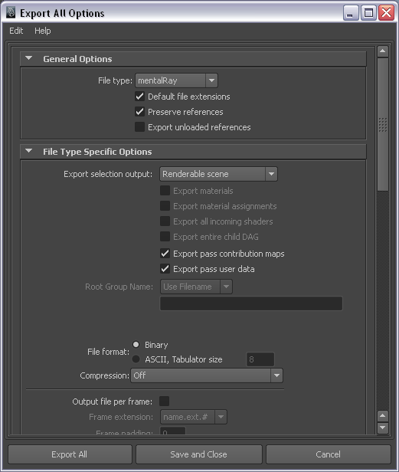Click the Frame extension label
399x472 pixels.
pyautogui.click(x=121, y=417)
